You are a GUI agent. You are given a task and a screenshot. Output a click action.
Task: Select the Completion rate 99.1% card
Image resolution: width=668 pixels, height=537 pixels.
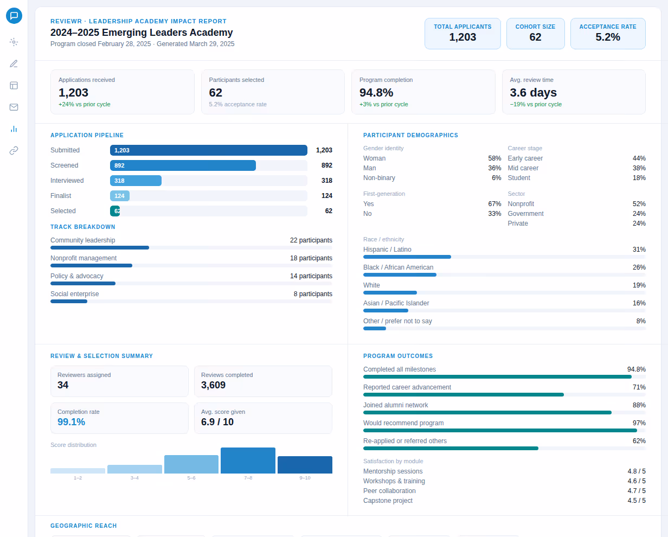(x=119, y=418)
